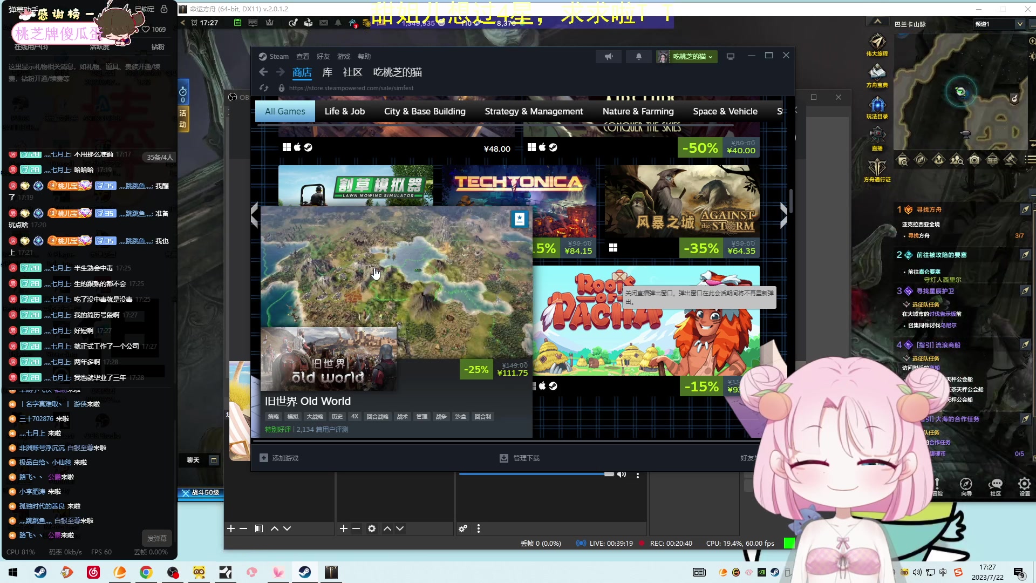Add a new OBS scene

point(231,528)
